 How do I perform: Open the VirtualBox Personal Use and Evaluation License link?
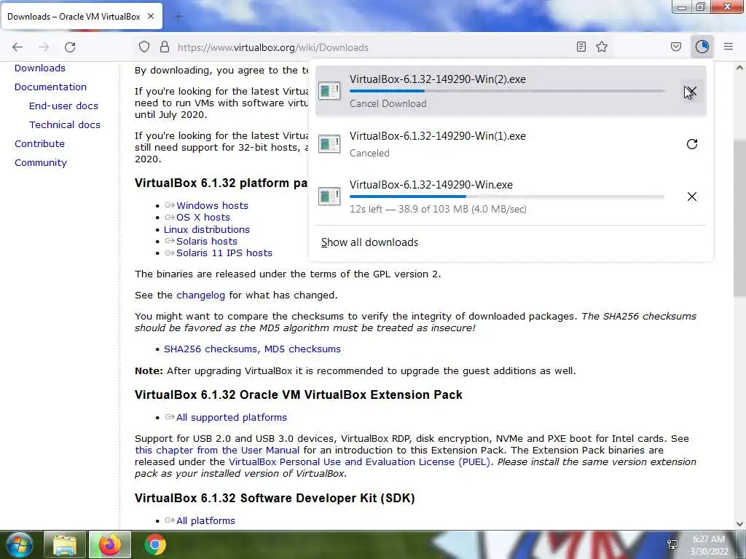click(360, 462)
